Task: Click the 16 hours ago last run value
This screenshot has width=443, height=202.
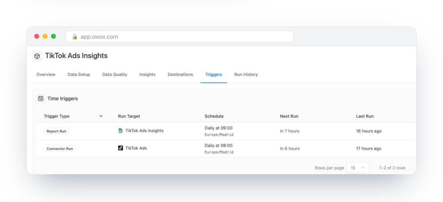Action: point(369,131)
